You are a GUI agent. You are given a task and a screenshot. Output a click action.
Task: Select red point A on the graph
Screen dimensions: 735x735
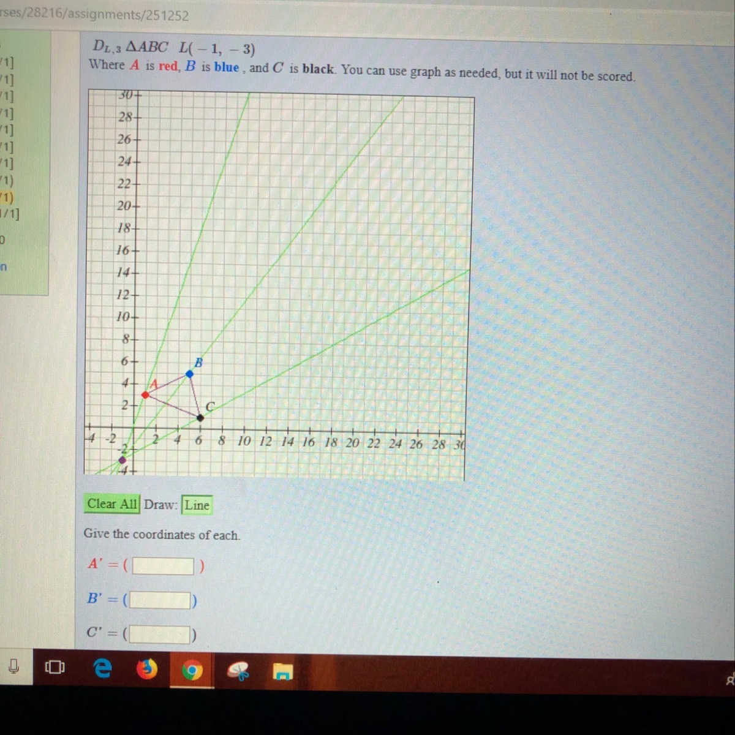pyautogui.click(x=145, y=395)
